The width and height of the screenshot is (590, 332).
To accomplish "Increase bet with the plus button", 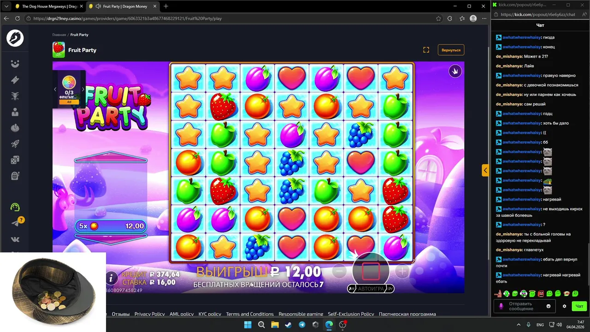I will click(402, 271).
